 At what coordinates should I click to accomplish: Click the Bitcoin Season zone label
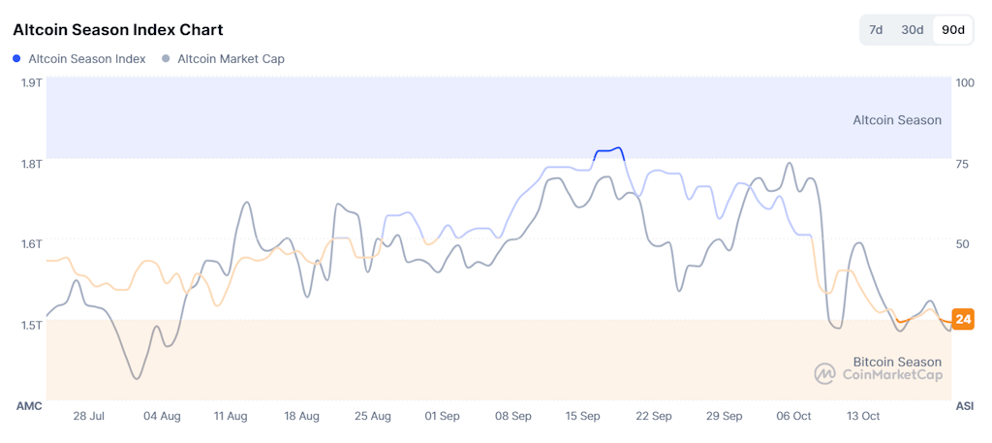tap(897, 362)
